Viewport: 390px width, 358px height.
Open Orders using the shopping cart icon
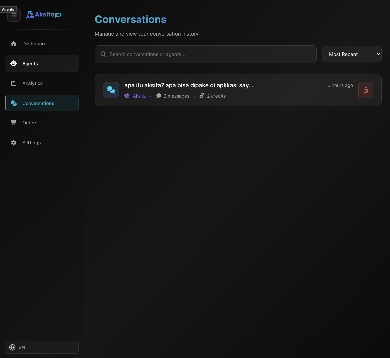tap(14, 122)
